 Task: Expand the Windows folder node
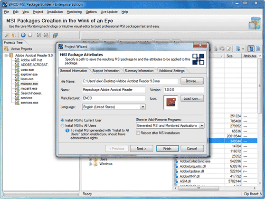[x=90, y=164]
